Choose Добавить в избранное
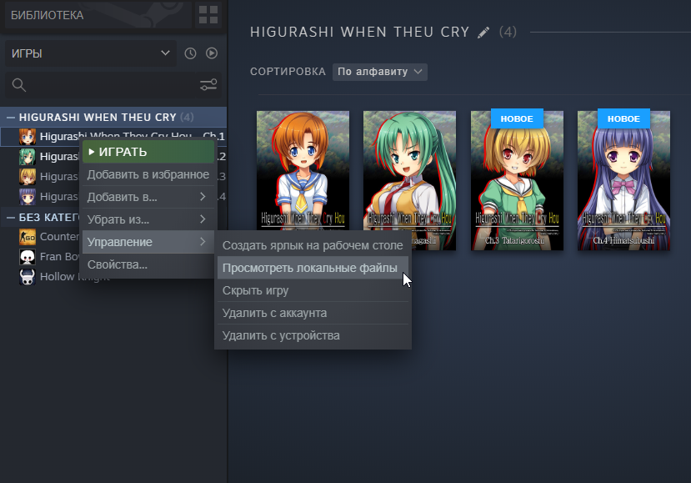The height and width of the screenshot is (483, 691). point(148,174)
